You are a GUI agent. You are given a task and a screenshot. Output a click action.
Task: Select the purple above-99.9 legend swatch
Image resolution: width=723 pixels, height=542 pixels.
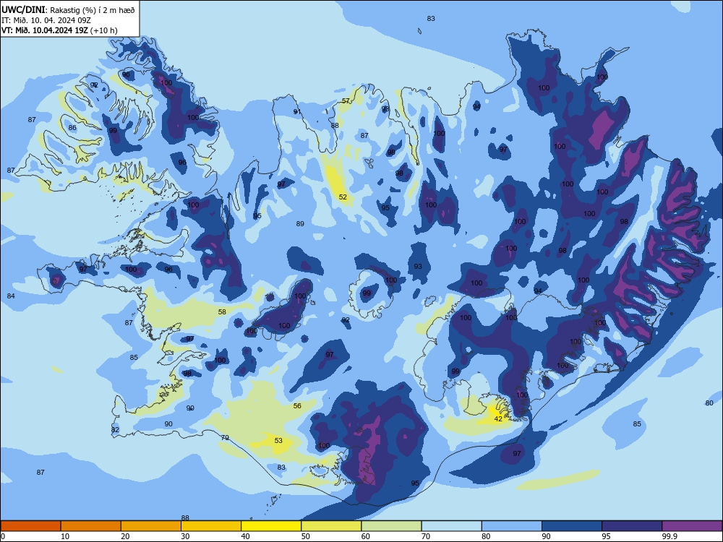coord(692,526)
